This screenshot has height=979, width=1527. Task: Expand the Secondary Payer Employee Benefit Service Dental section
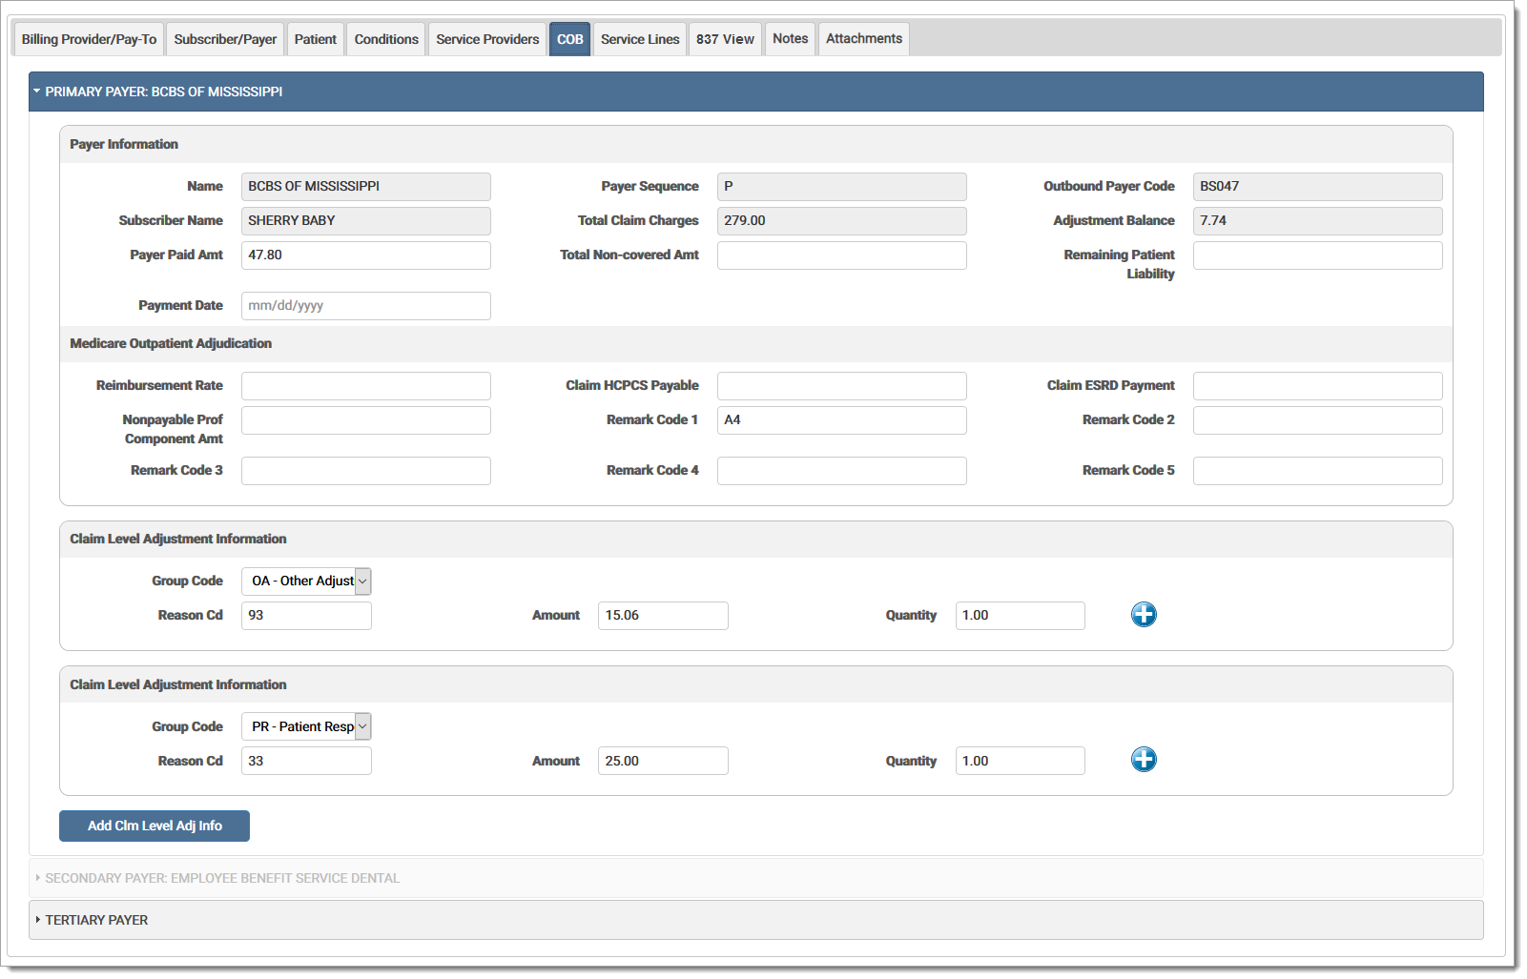click(755, 878)
